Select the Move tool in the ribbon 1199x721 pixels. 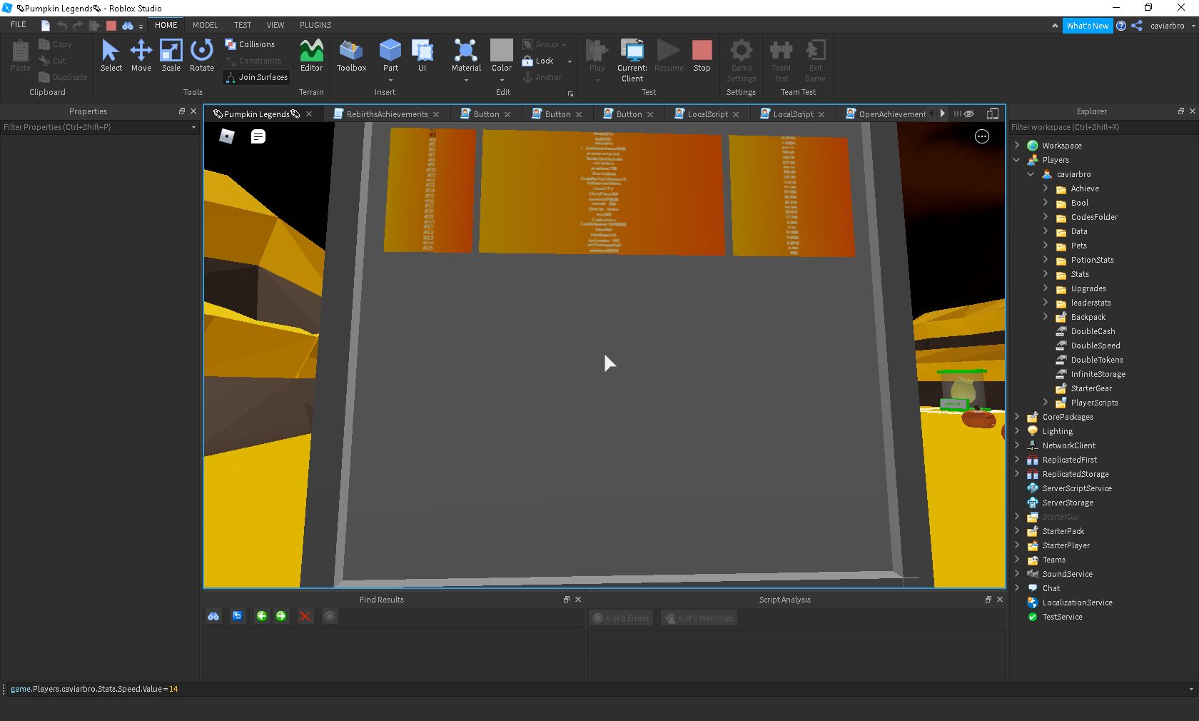(x=141, y=56)
